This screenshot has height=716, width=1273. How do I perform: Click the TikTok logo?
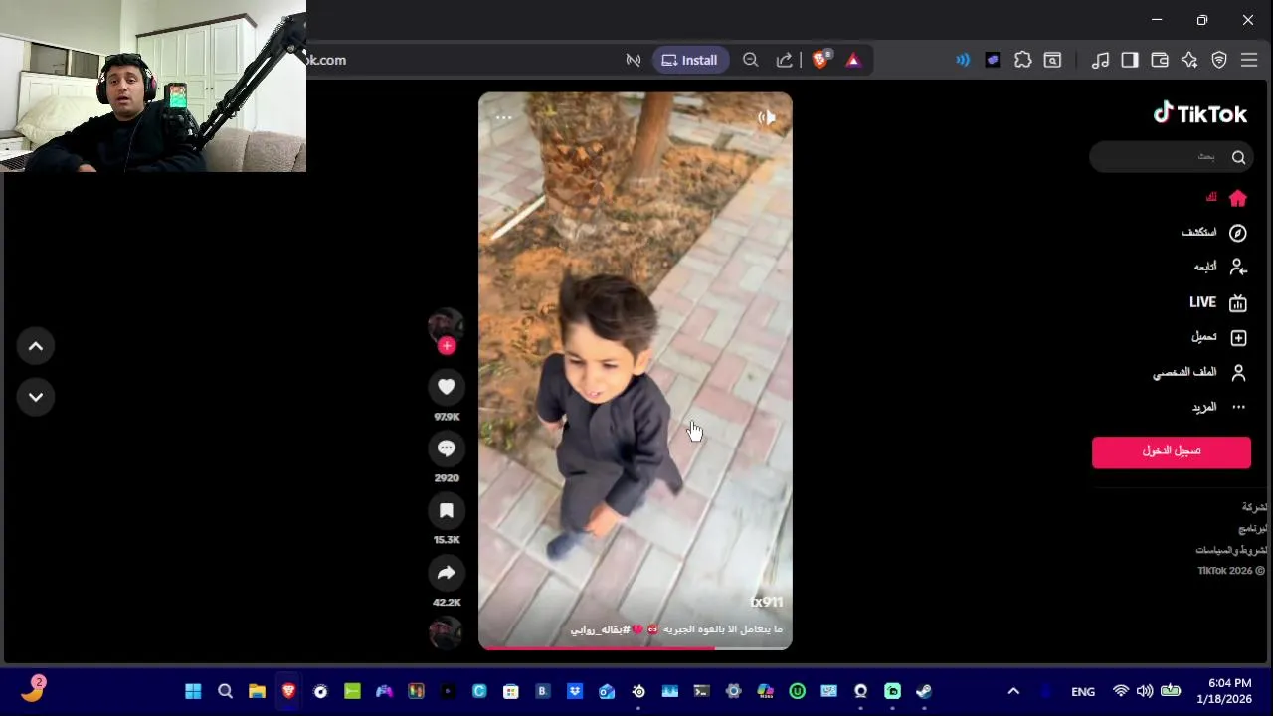click(x=1199, y=114)
